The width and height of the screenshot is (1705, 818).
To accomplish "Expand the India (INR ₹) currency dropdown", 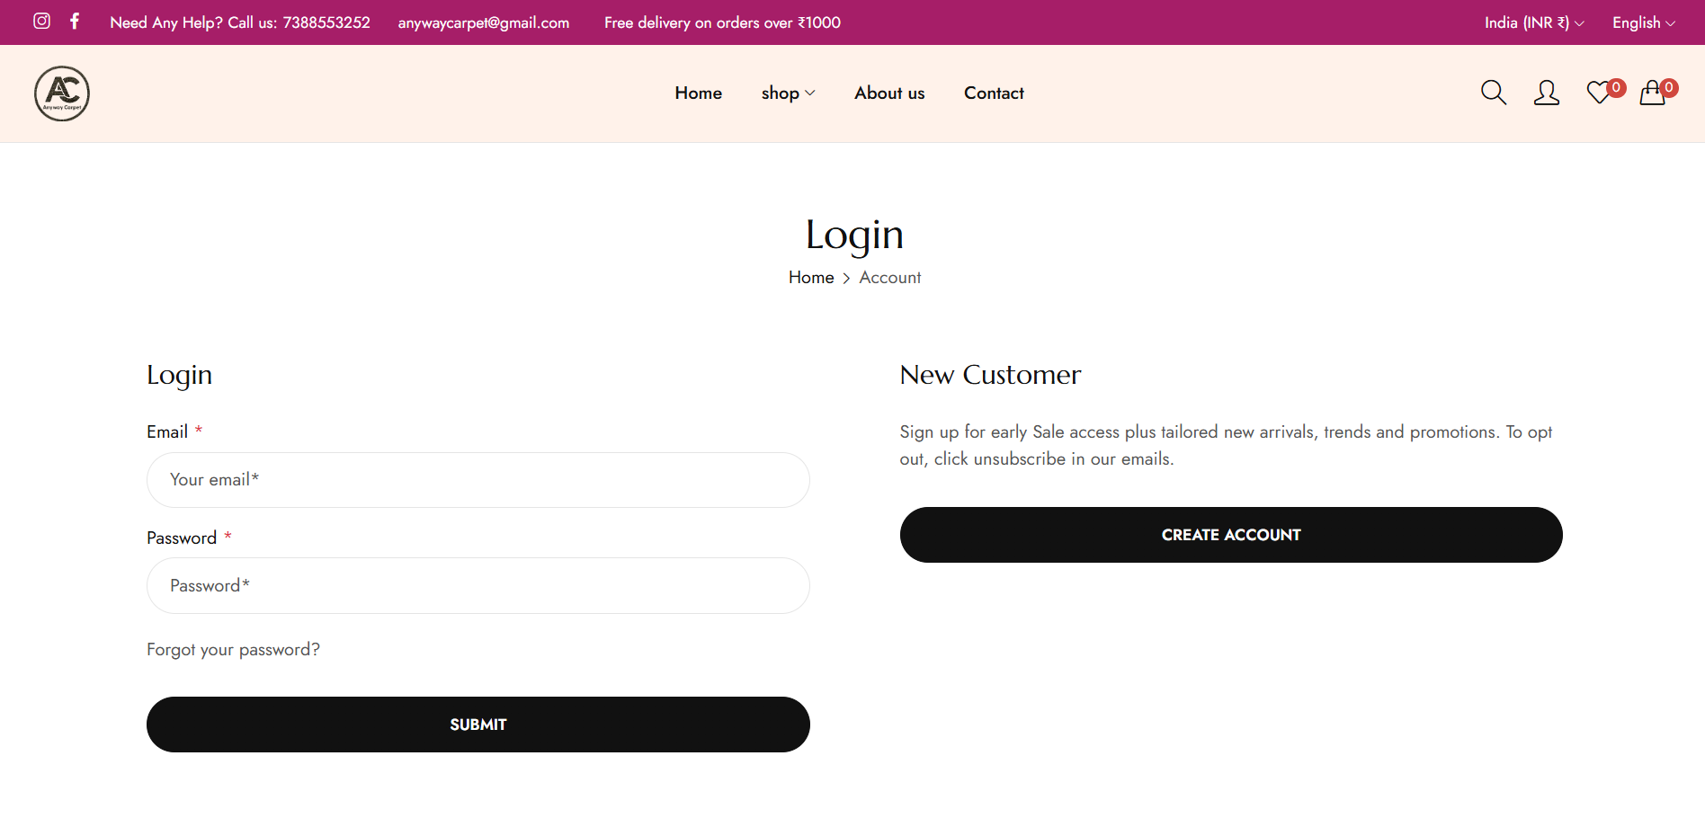I will [x=1533, y=22].
